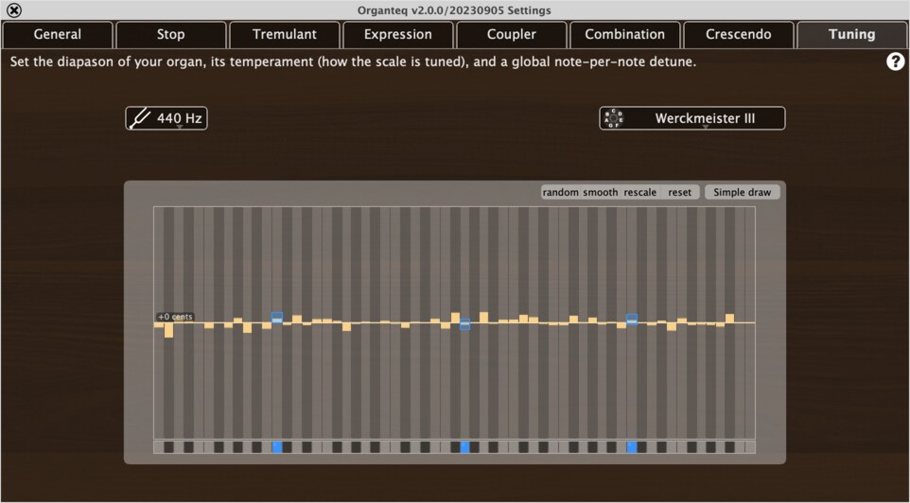
Task: Click the Simple draw mode button
Action: coord(743,193)
